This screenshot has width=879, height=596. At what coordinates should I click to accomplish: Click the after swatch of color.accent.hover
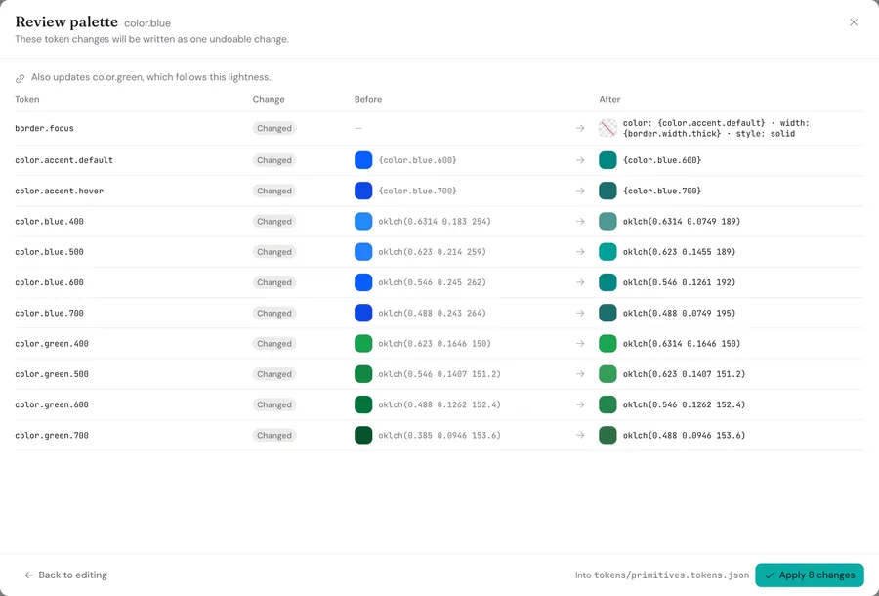tap(607, 191)
